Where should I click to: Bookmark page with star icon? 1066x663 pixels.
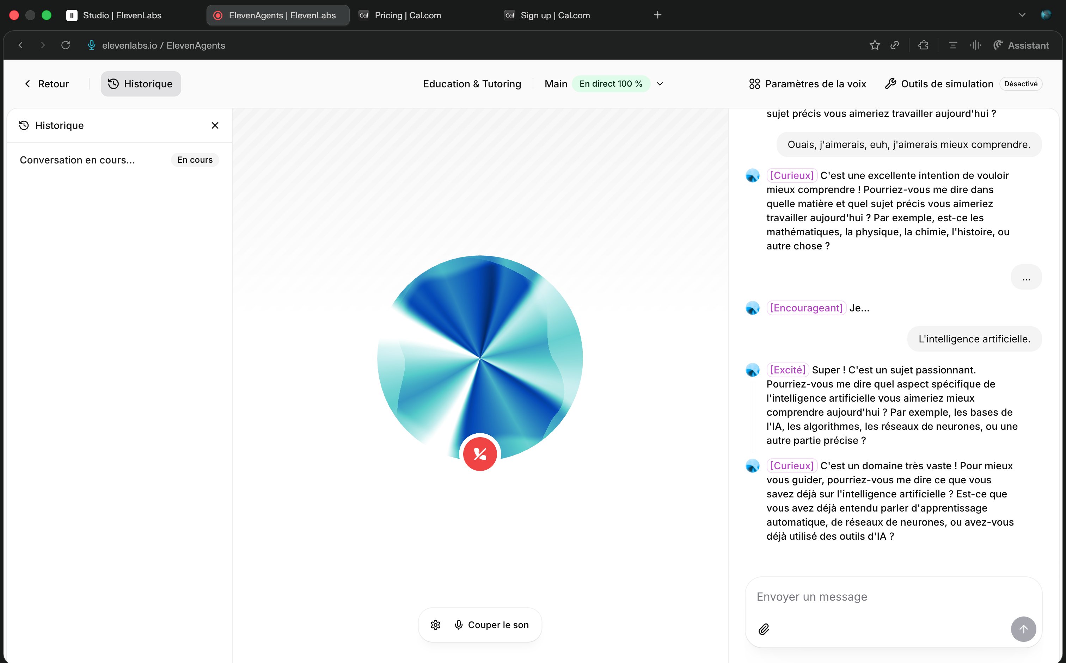coord(875,45)
